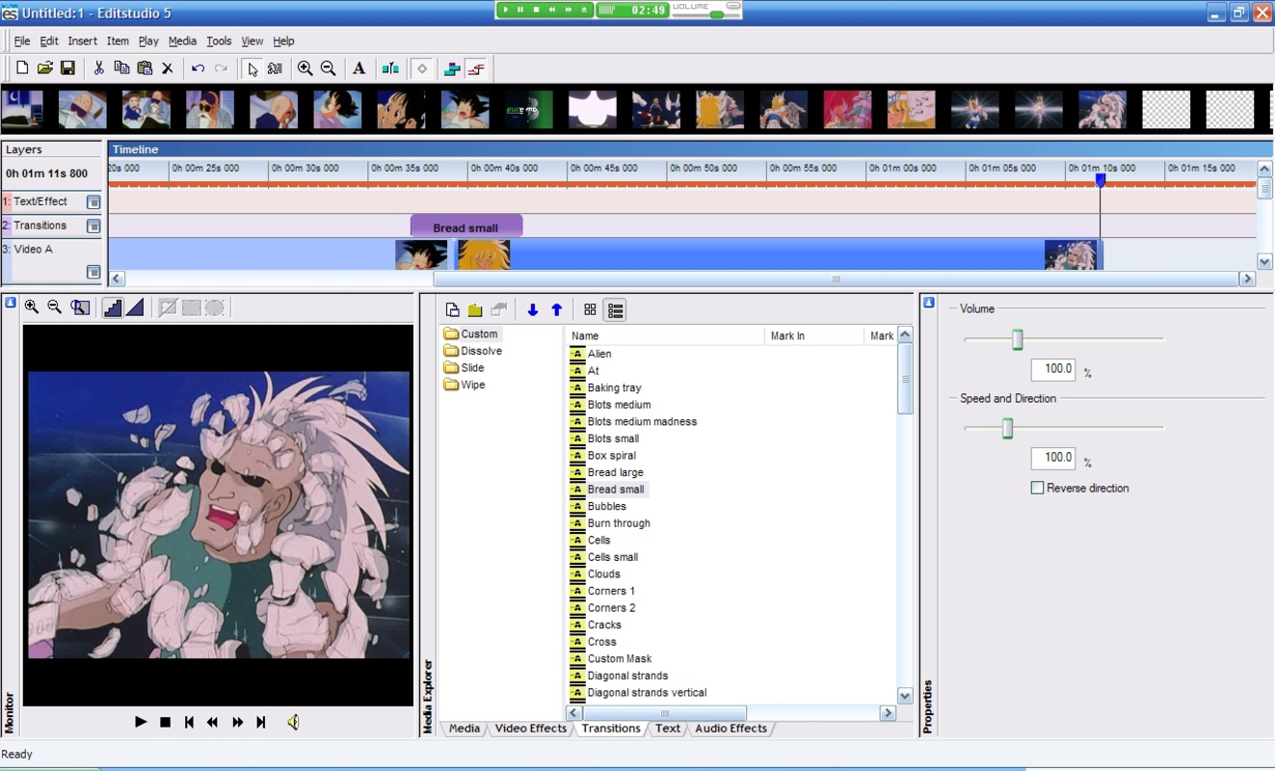Viewport: 1275px width, 771px height.
Task: Open the Wipe transitions folder
Action: 465,385
